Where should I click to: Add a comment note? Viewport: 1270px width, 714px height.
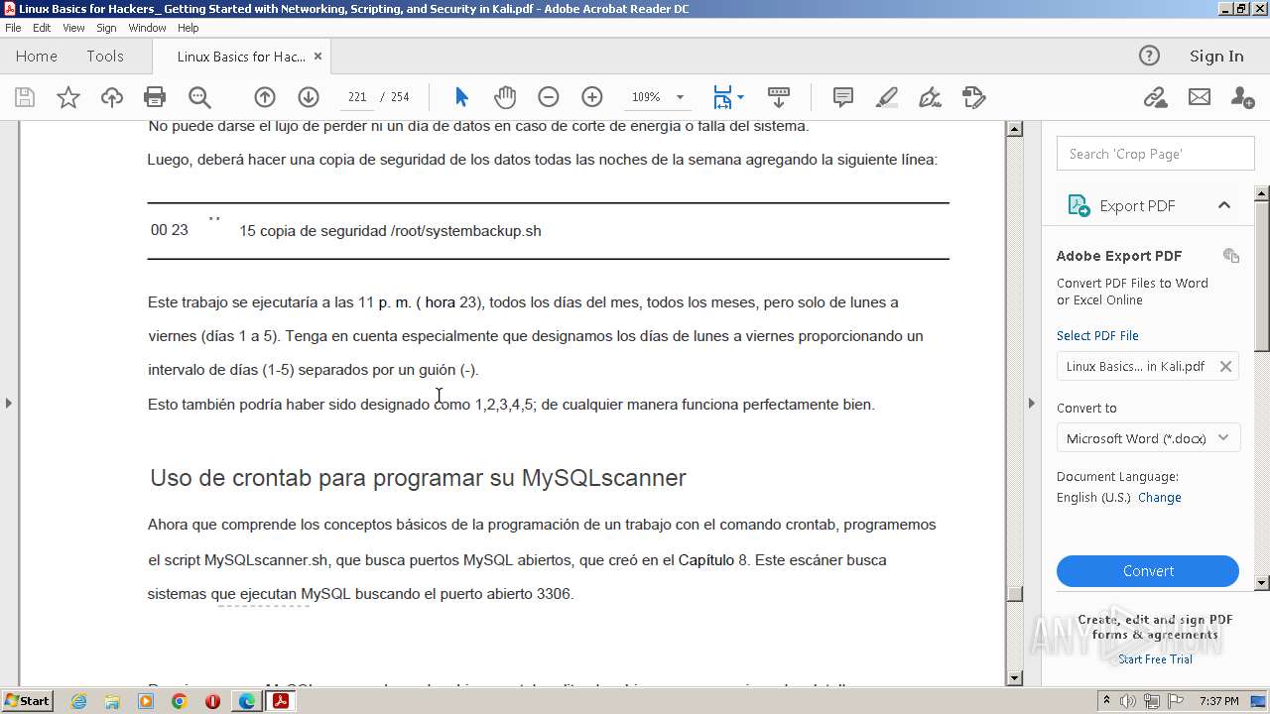(843, 97)
